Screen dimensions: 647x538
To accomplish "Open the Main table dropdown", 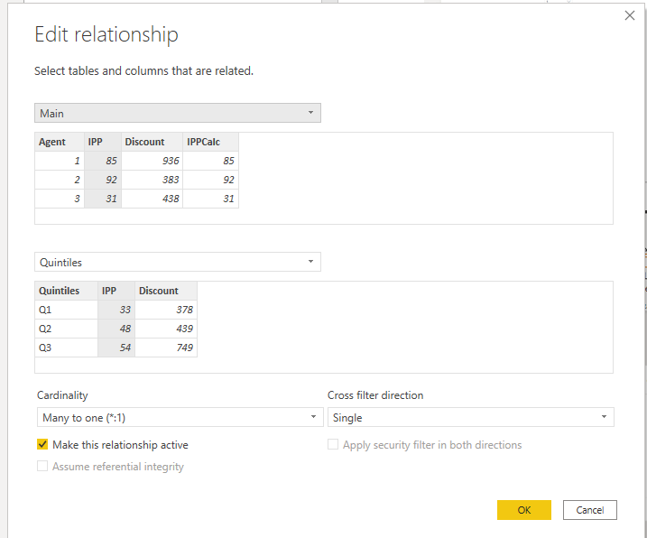I will tap(178, 113).
